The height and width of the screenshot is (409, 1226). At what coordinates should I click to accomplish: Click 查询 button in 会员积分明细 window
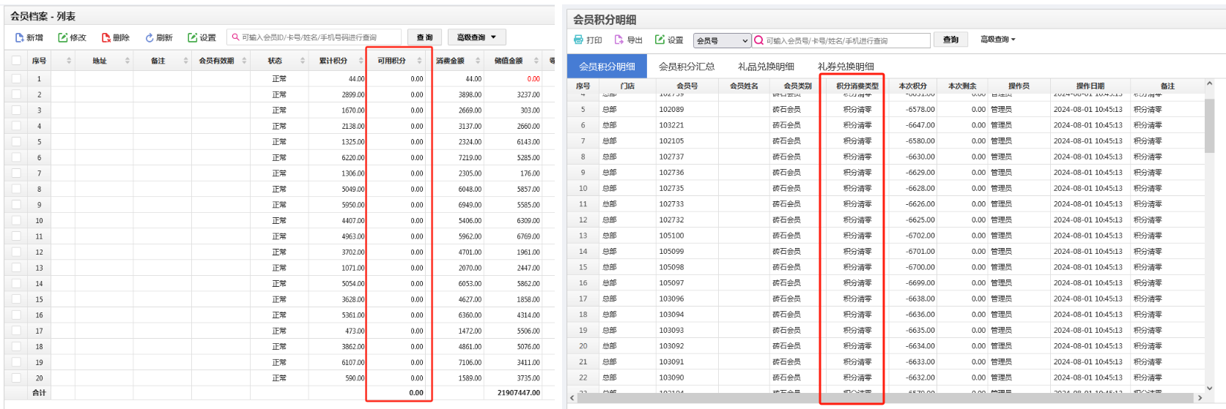coord(950,40)
